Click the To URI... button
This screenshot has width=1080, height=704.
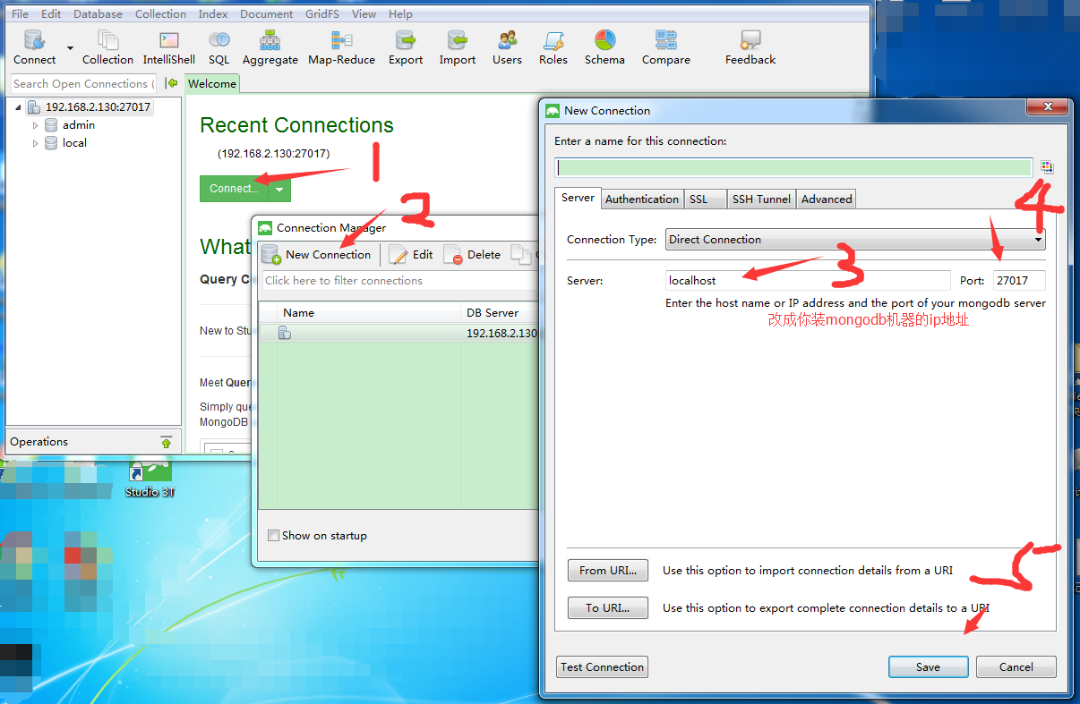point(608,607)
